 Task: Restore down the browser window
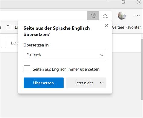coord(123,2)
